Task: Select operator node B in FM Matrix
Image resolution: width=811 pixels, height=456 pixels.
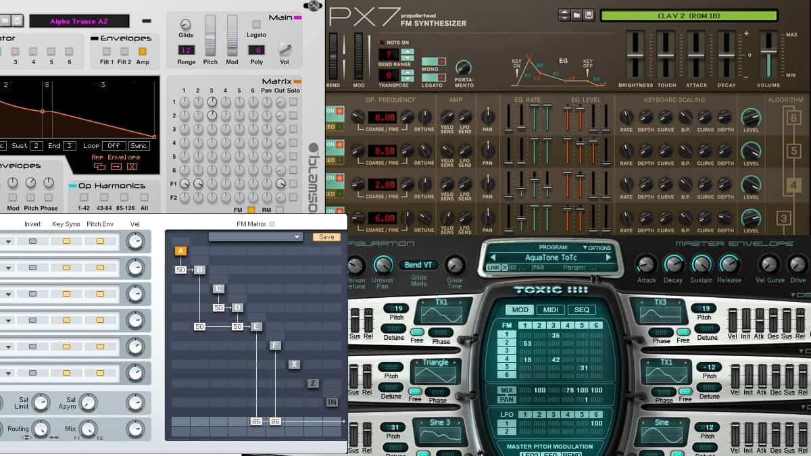Action: 199,270
